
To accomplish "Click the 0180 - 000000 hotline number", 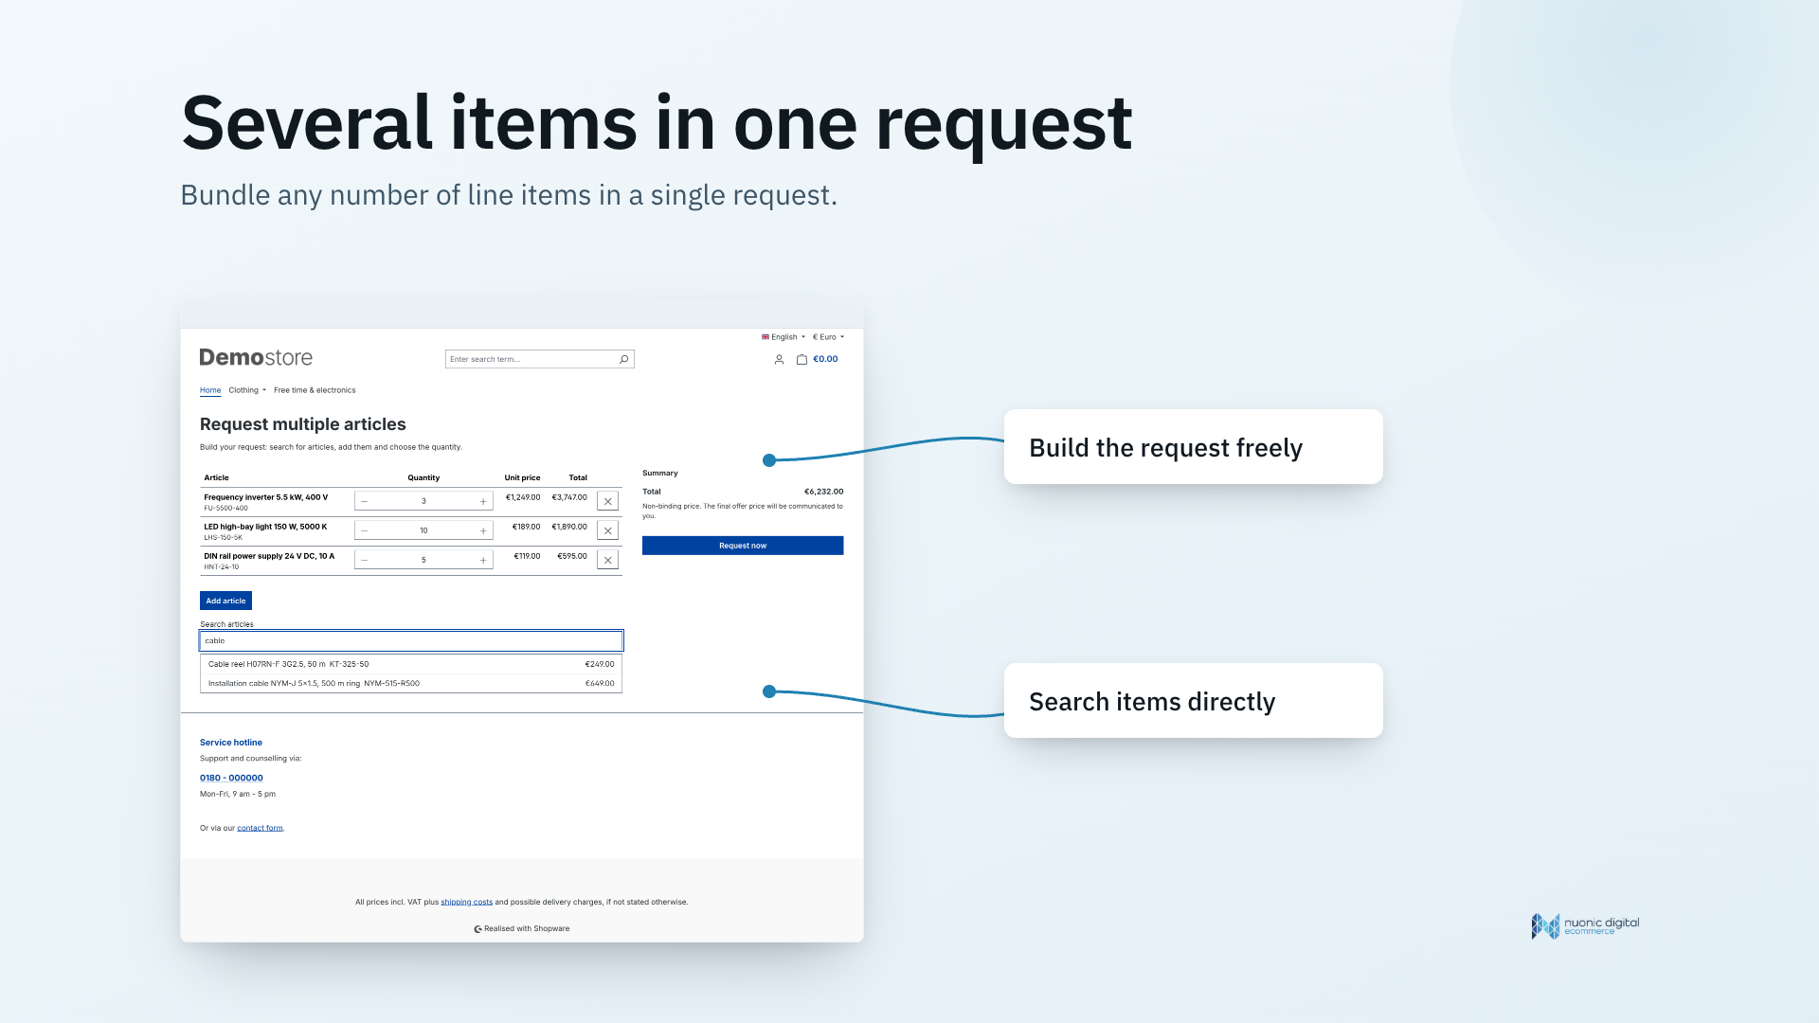I will tap(231, 778).
